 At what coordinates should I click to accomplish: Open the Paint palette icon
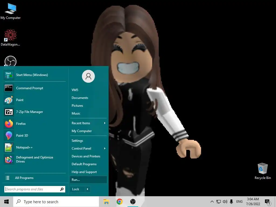pos(9,100)
